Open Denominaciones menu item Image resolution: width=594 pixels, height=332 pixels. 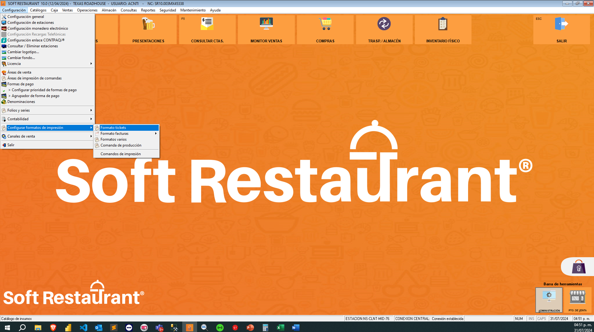pos(47,102)
